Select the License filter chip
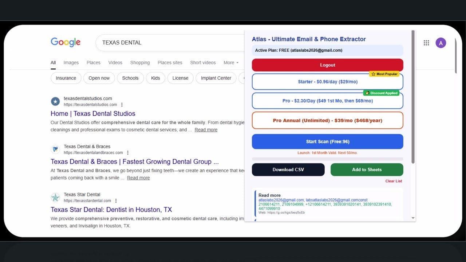The width and height of the screenshot is (466, 262). pos(180,78)
